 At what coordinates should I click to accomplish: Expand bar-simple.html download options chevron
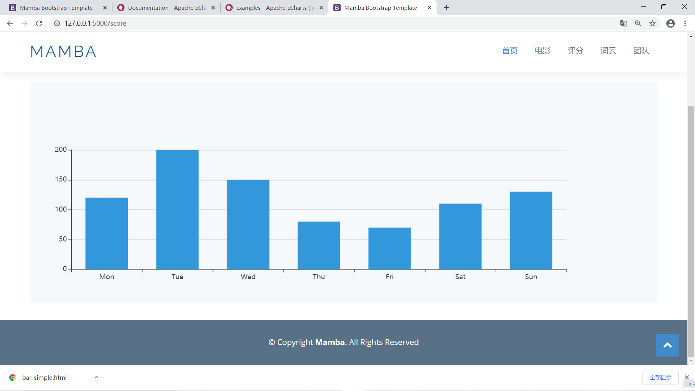click(x=96, y=377)
